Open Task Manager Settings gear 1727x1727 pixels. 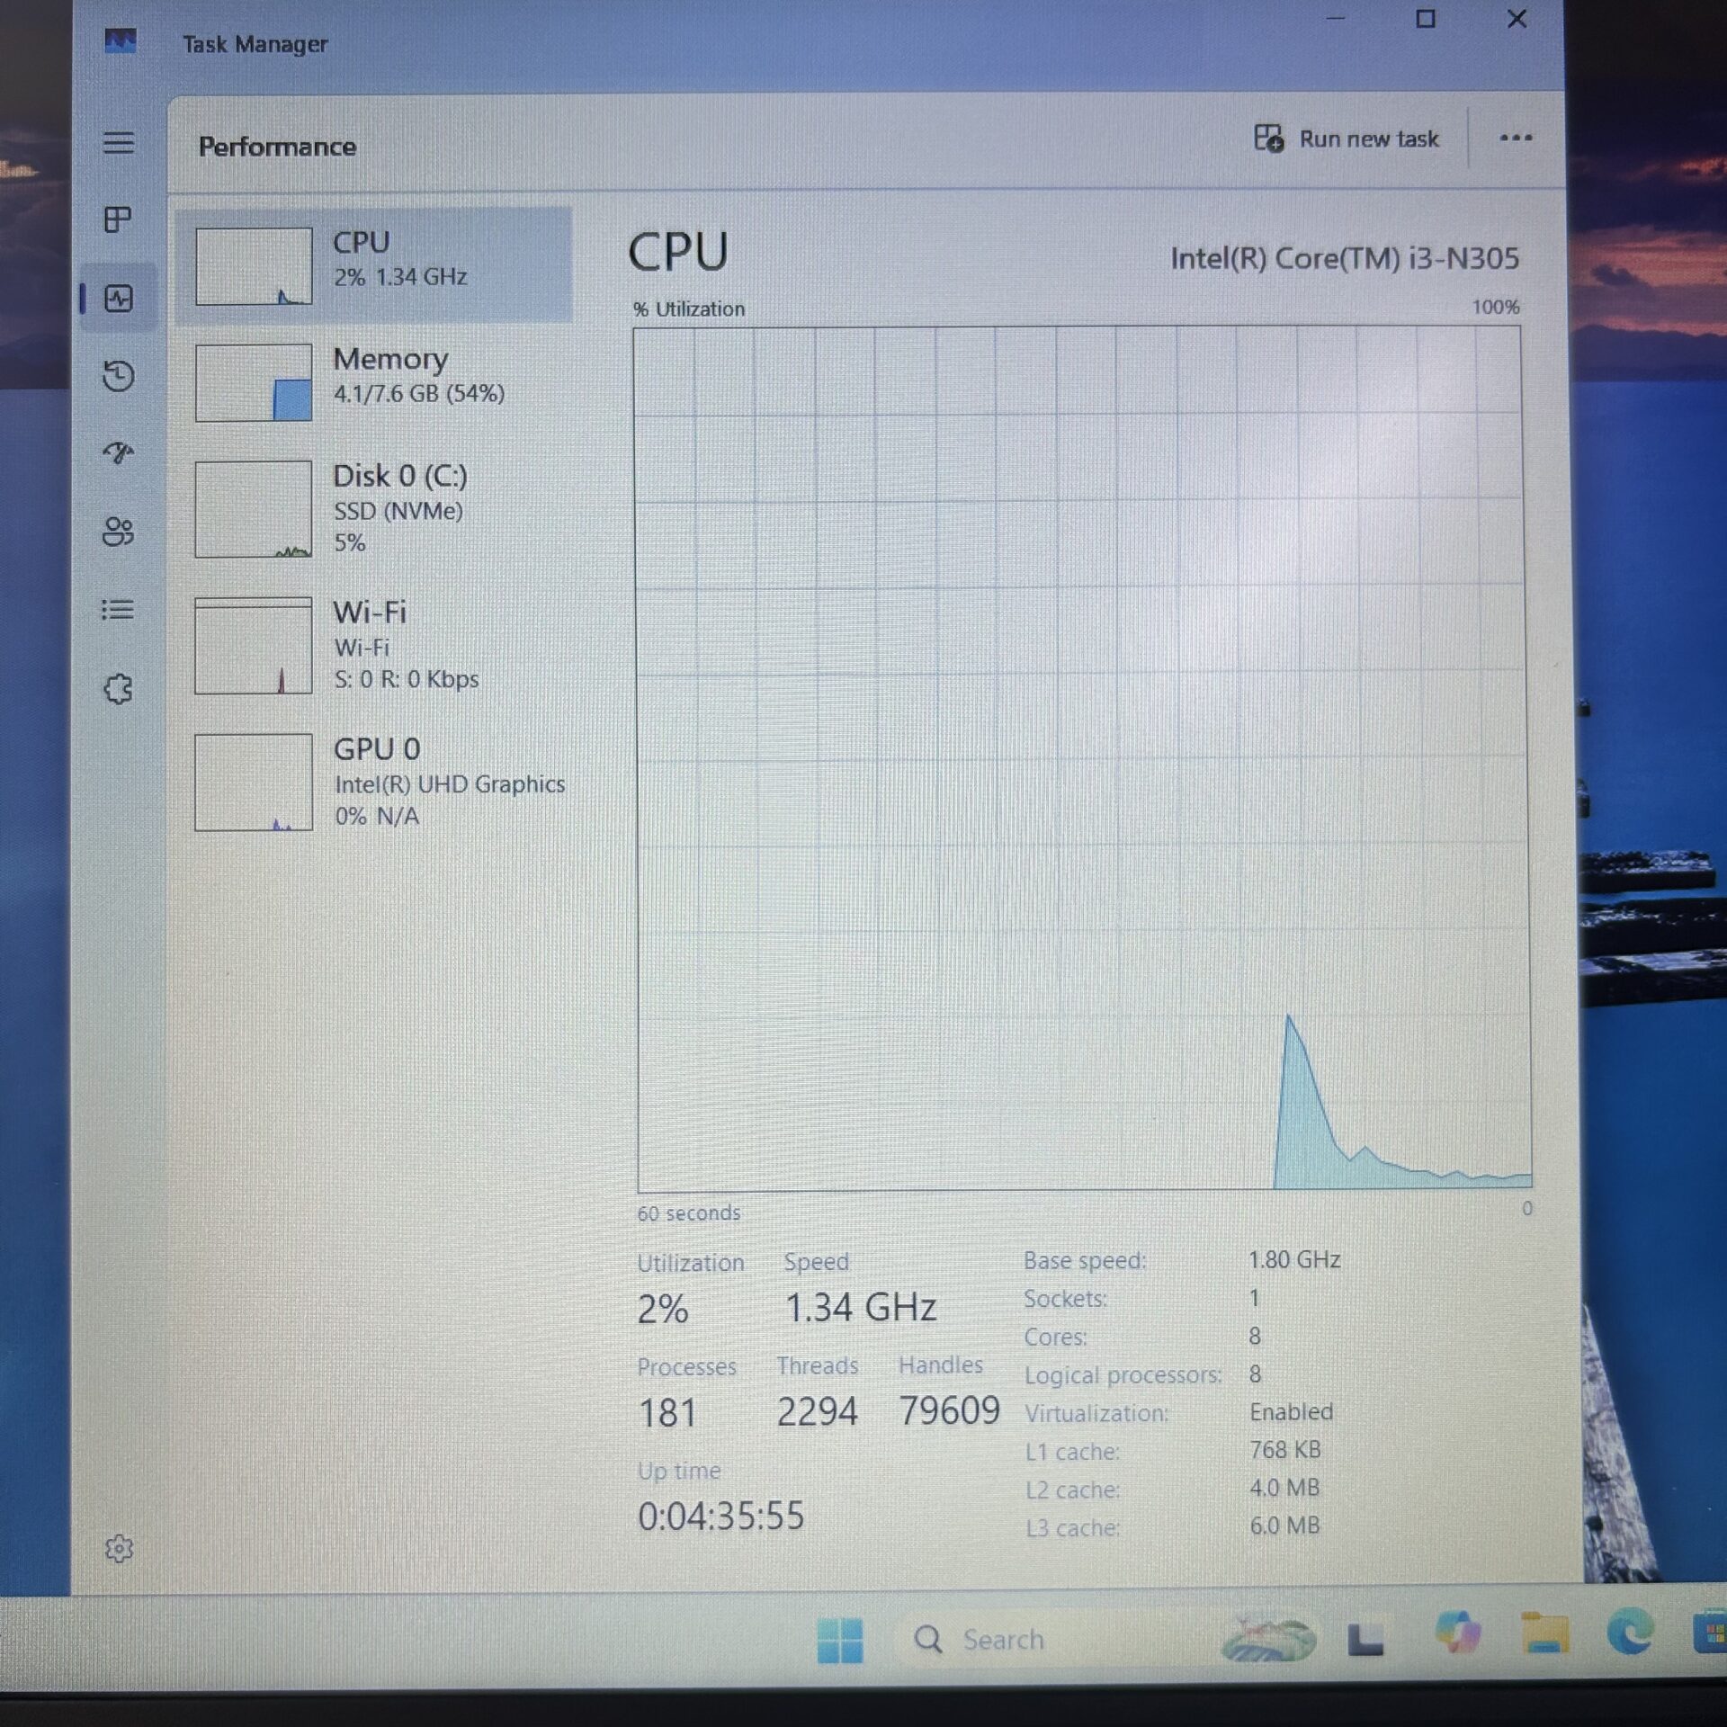pyautogui.click(x=119, y=1549)
